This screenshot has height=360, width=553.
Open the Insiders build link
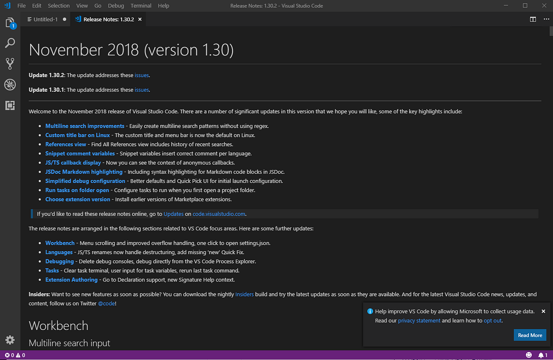[244, 294]
